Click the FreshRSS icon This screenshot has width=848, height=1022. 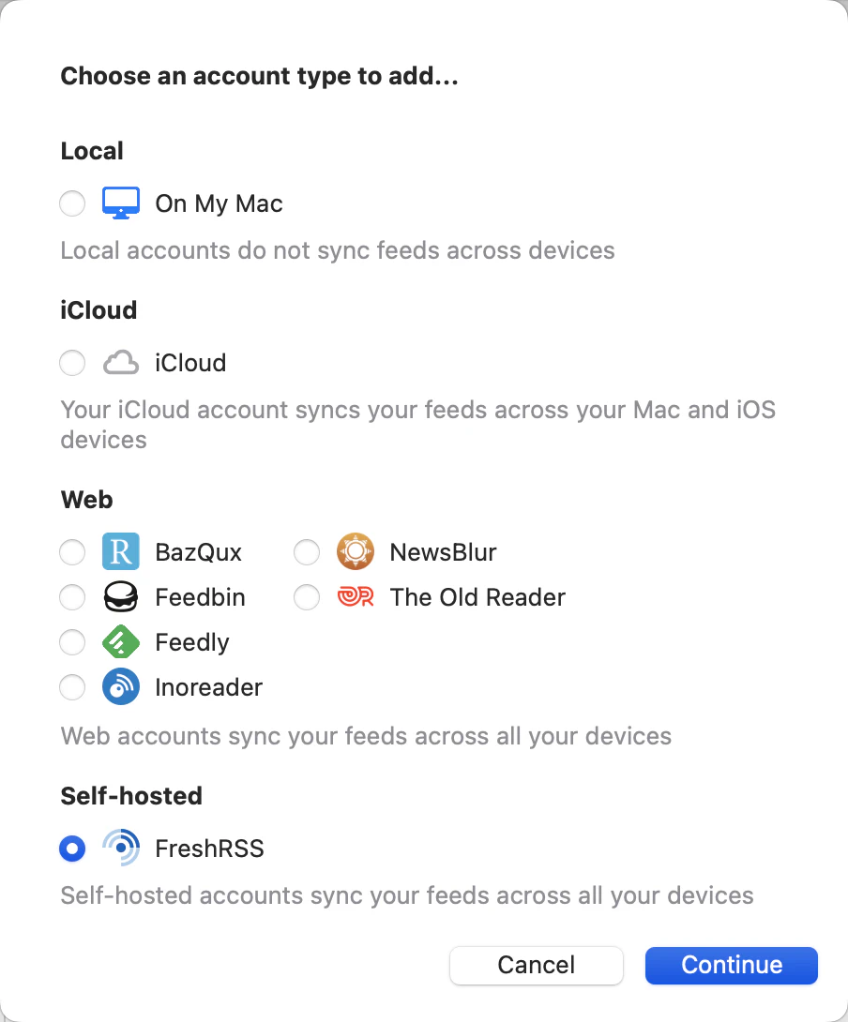121,849
